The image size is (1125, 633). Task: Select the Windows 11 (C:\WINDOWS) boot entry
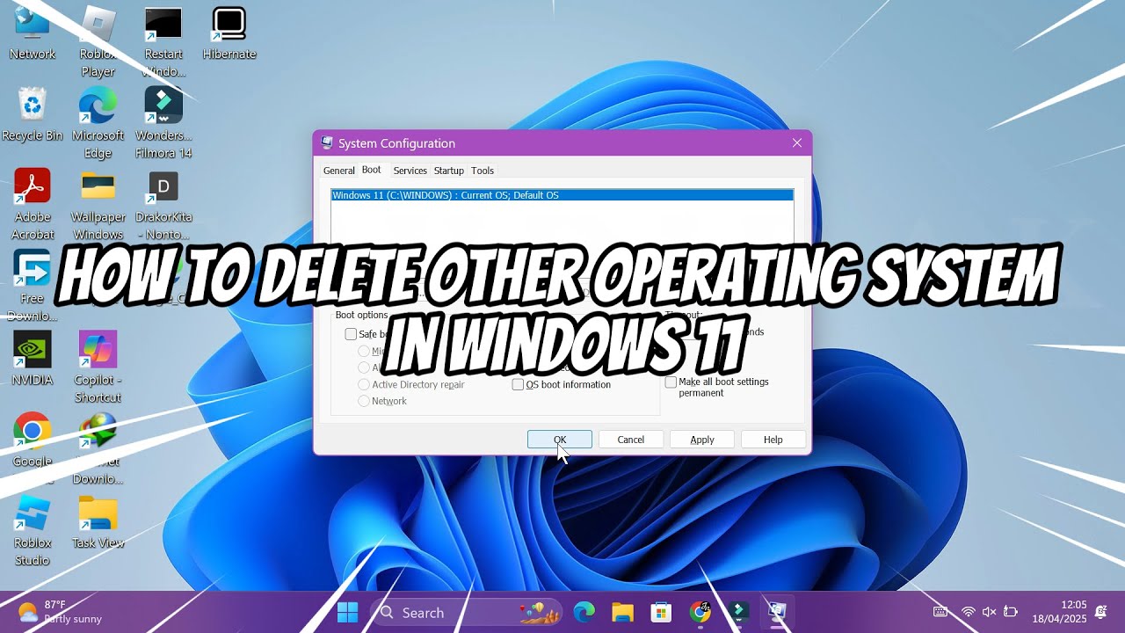click(562, 195)
